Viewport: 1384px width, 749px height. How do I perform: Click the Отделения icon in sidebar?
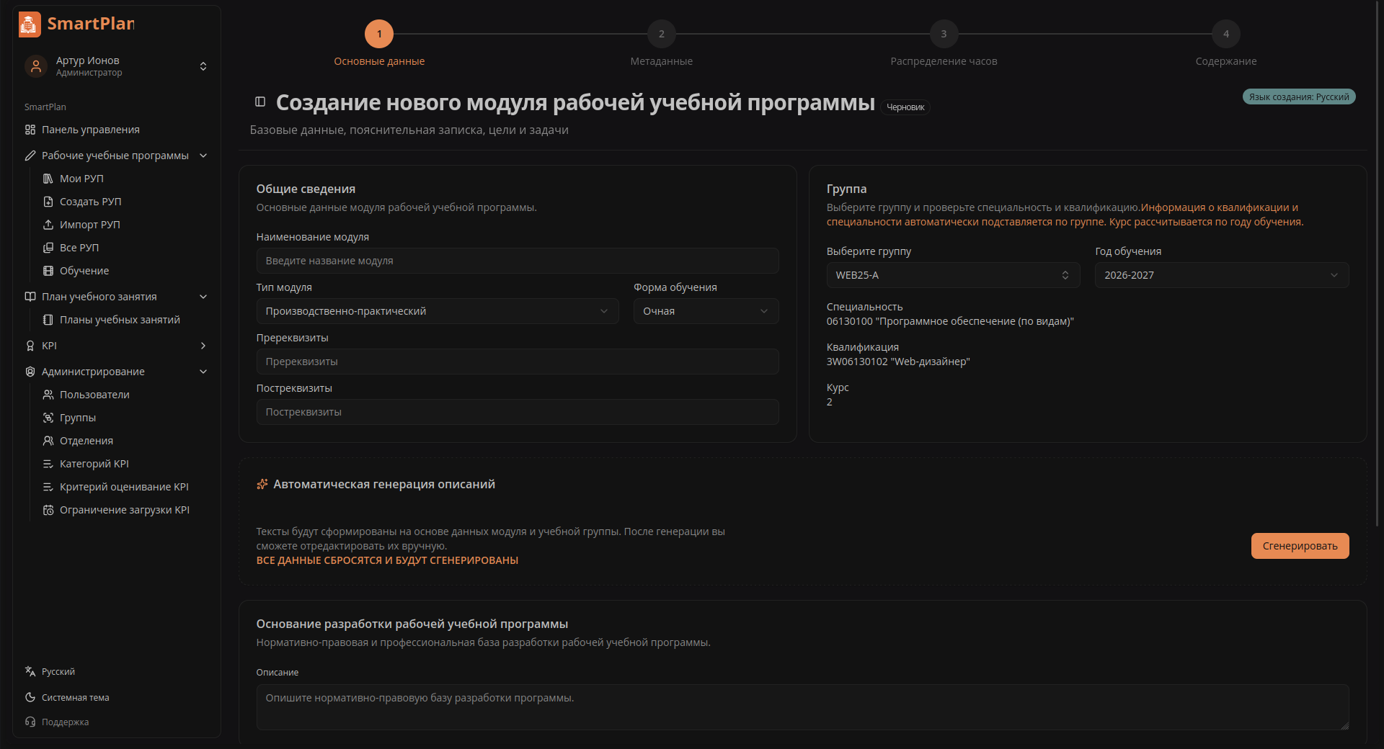(48, 441)
